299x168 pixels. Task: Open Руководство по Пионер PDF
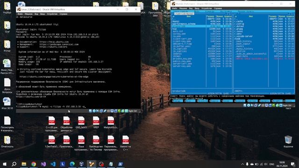coord(96,143)
